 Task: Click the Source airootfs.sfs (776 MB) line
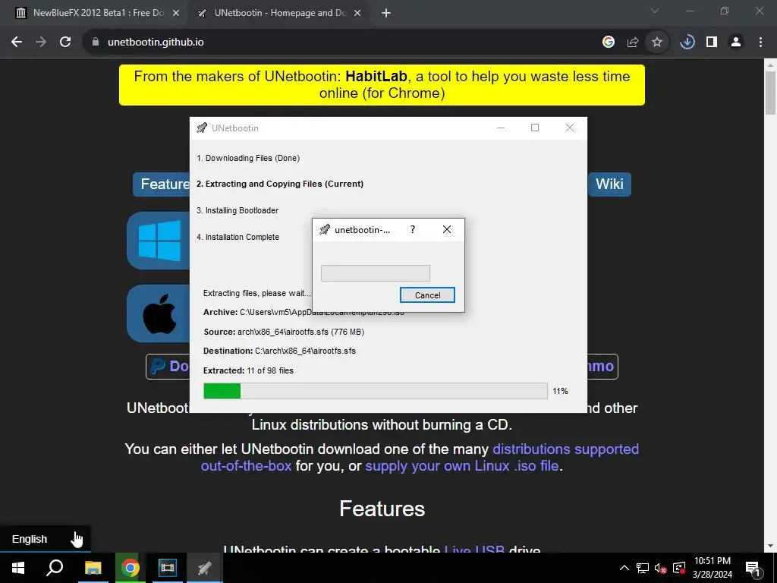284,332
